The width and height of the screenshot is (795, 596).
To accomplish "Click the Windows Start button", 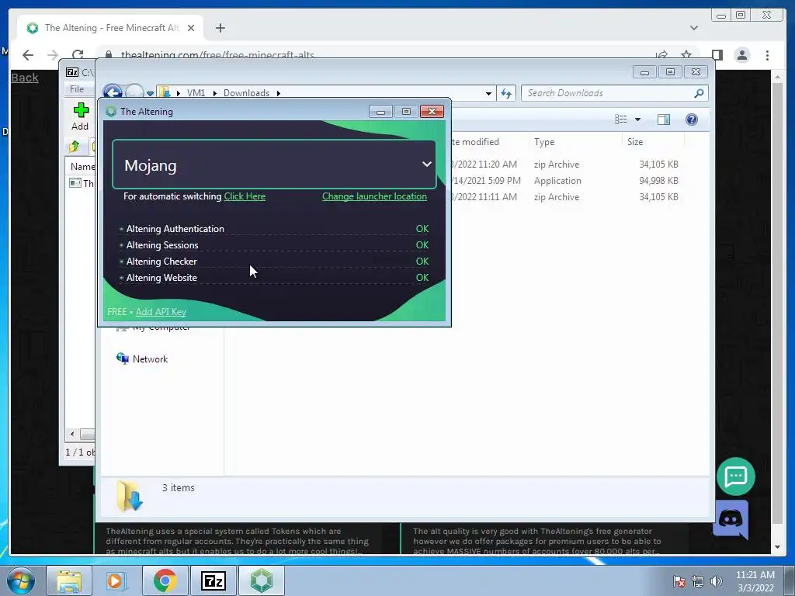I will [20, 580].
